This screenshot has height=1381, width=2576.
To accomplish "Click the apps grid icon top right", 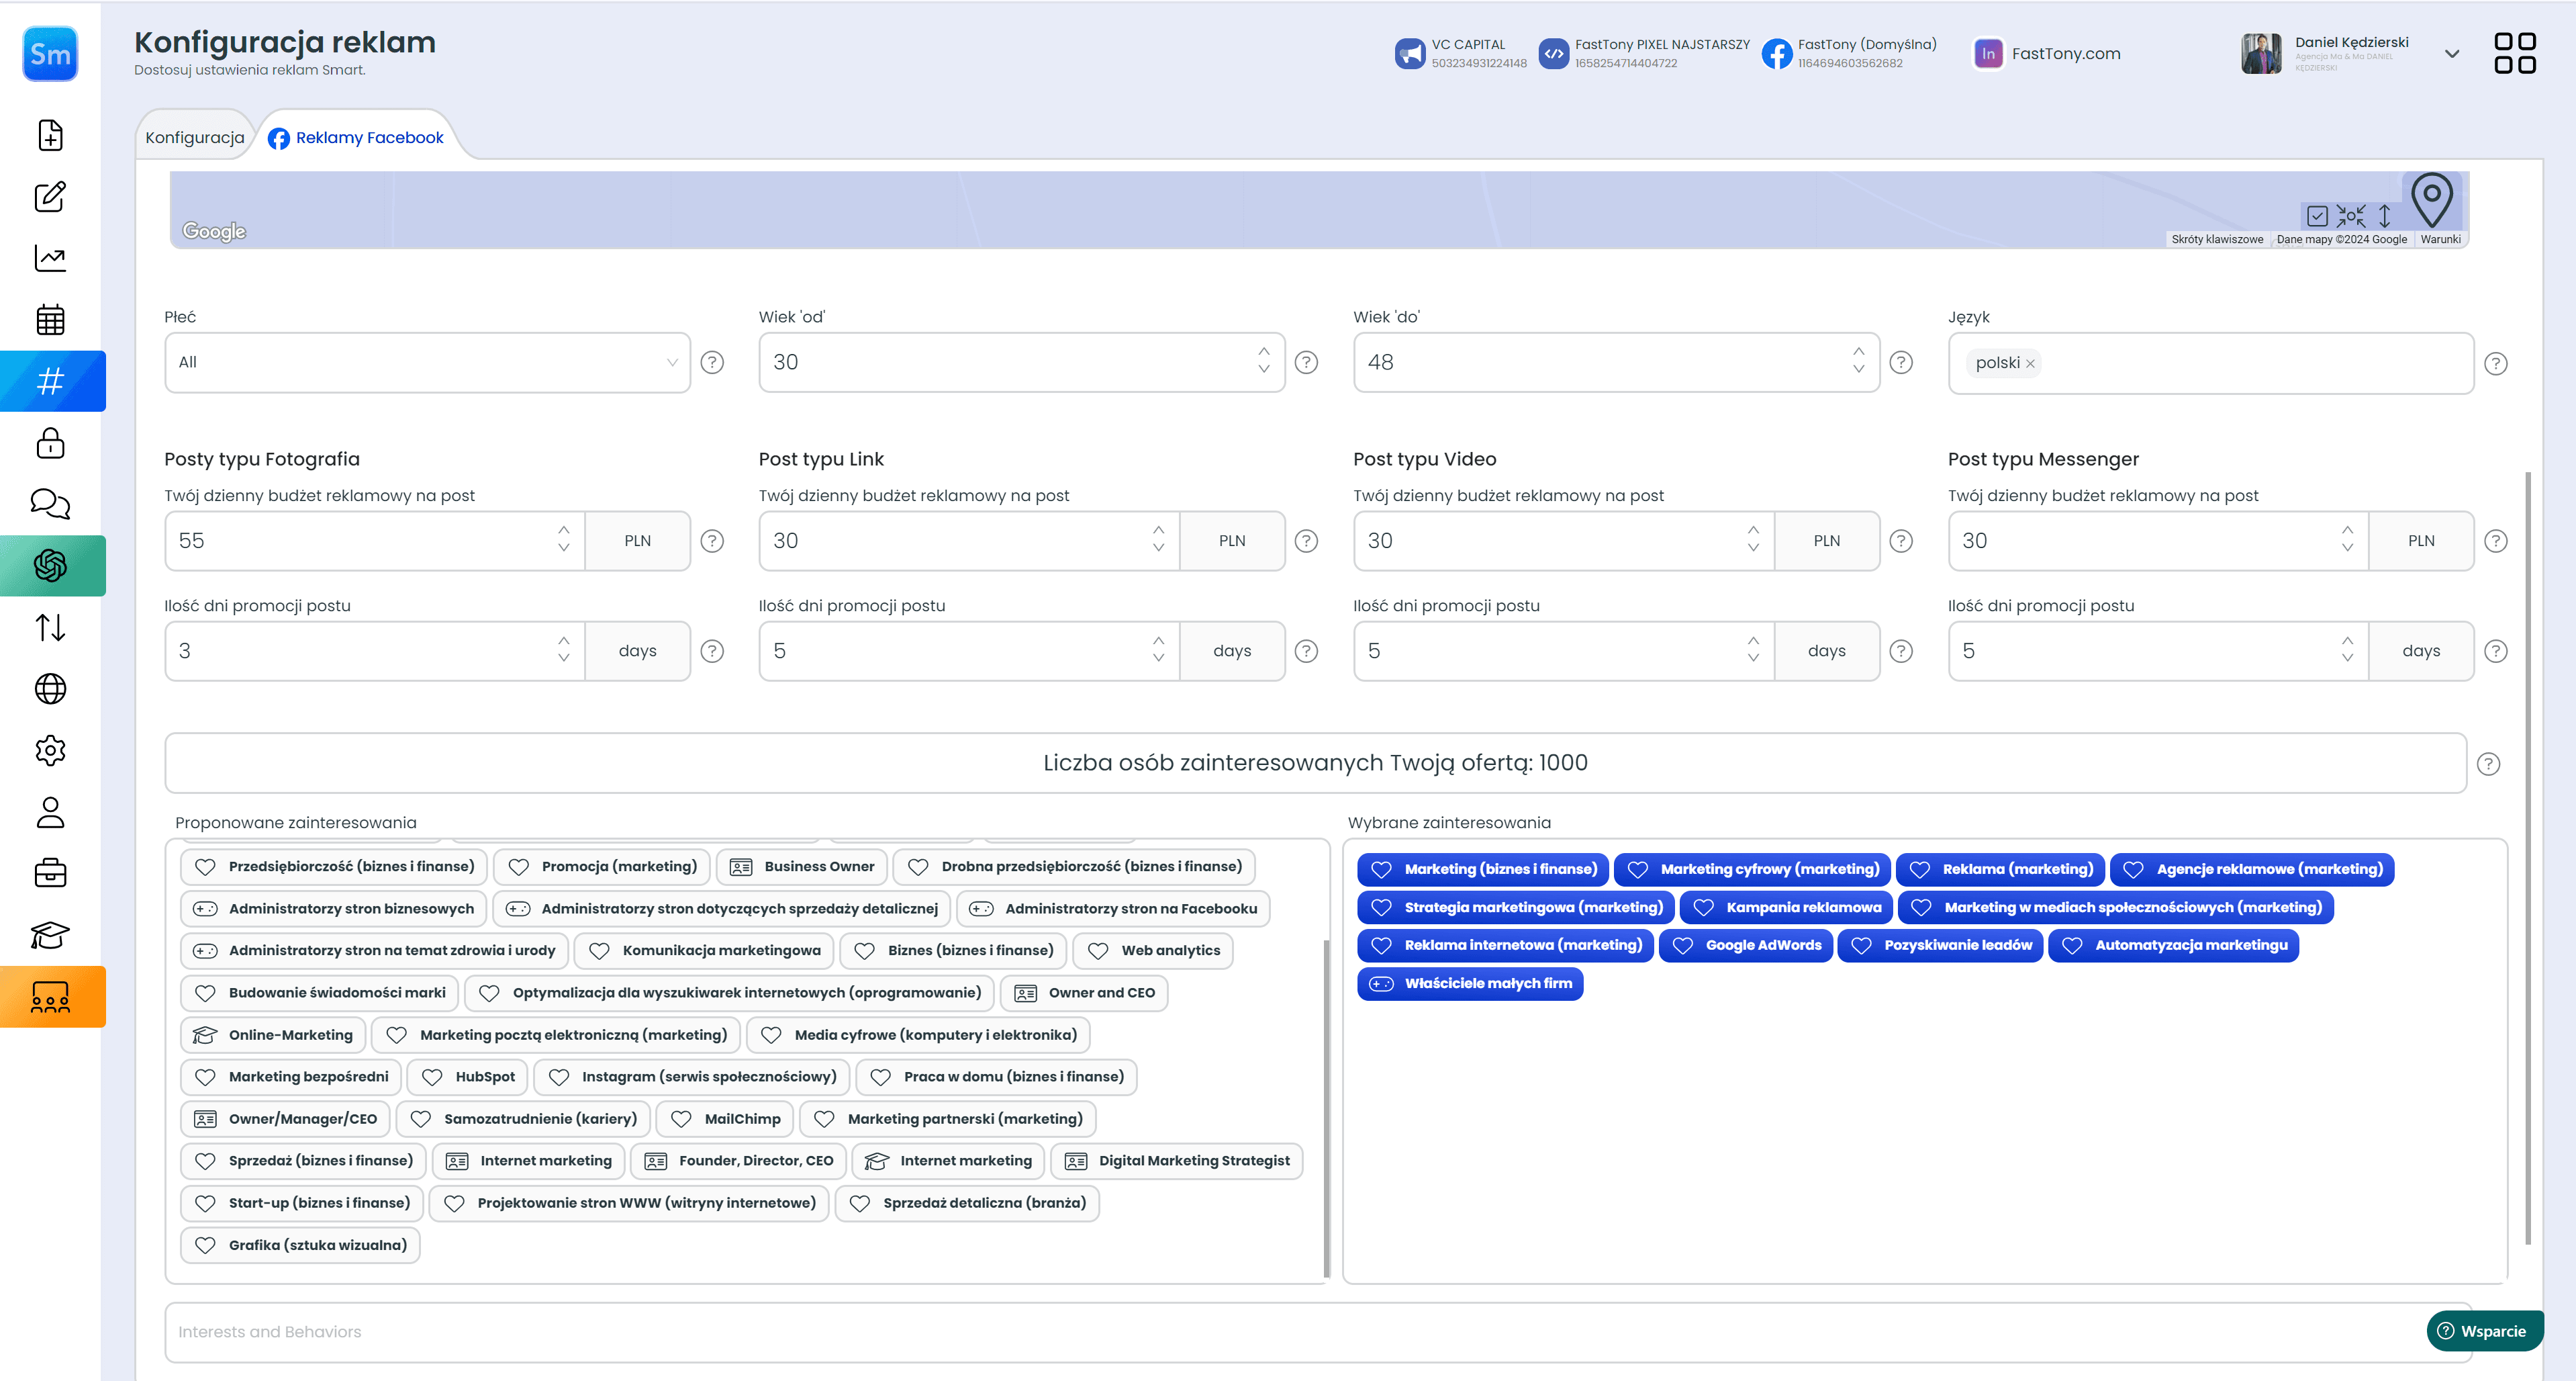I will pyautogui.click(x=2515, y=54).
